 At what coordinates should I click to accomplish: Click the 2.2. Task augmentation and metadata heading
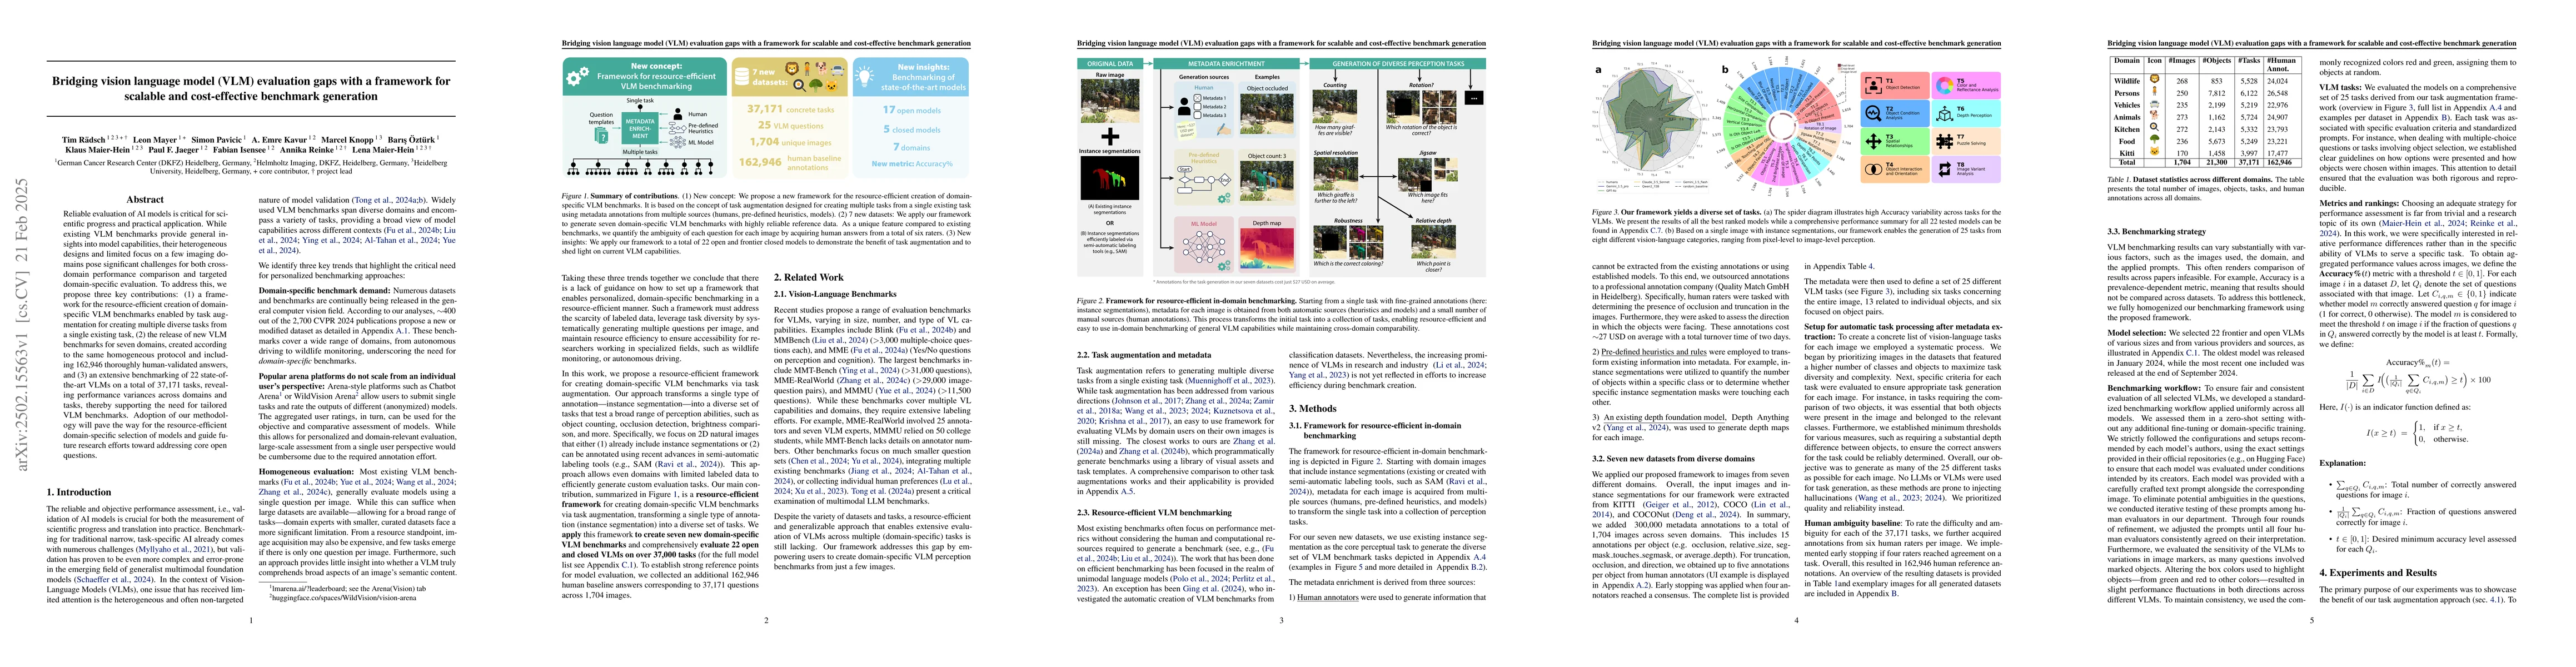(1145, 355)
